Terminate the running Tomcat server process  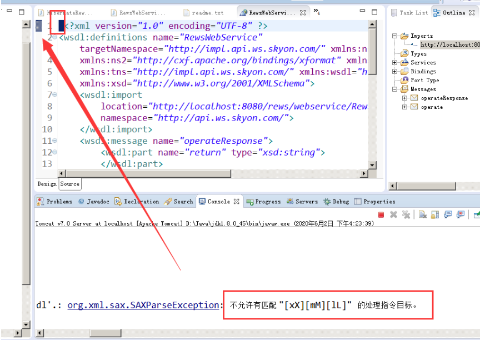(382, 214)
